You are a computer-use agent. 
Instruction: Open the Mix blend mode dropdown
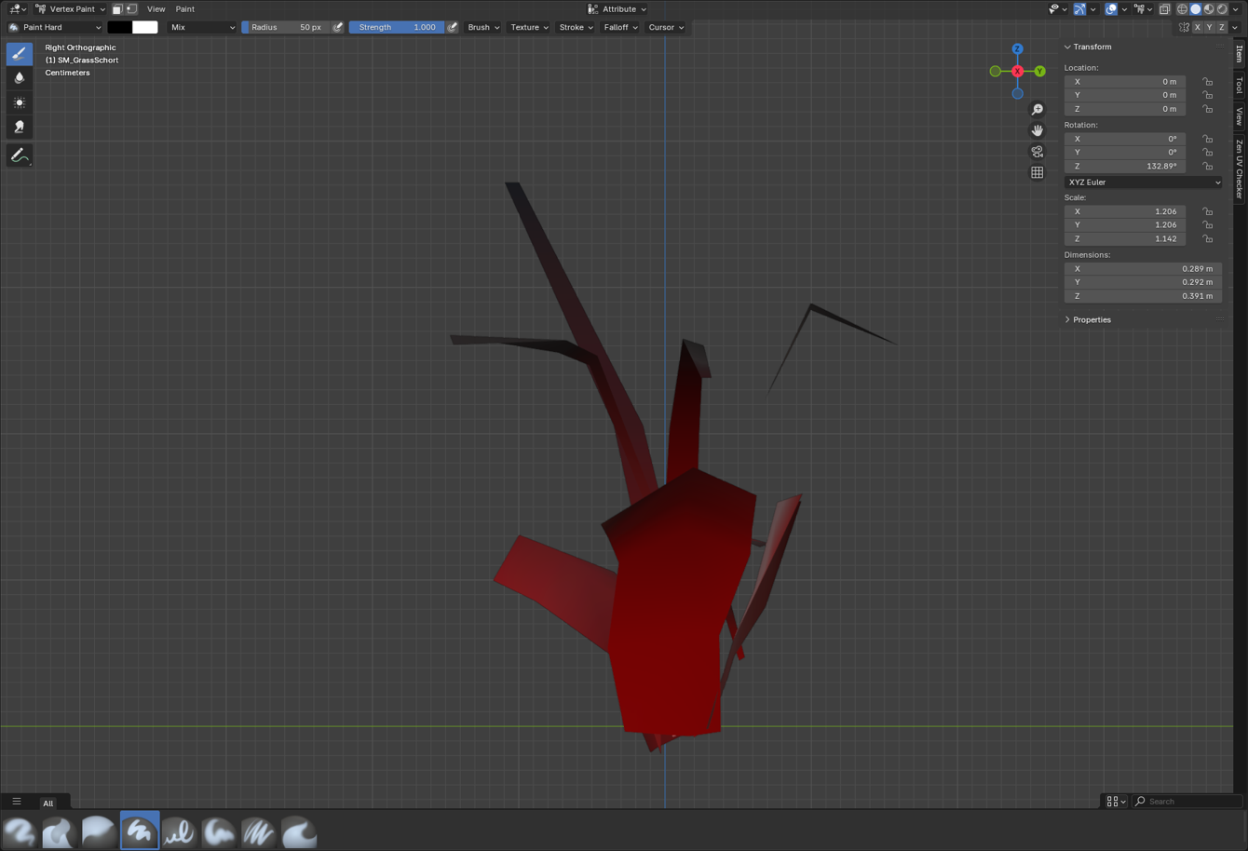(x=202, y=28)
